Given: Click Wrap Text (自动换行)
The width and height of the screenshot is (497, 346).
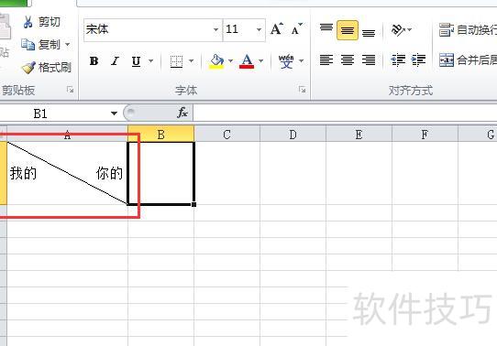Looking at the screenshot, I should (468, 29).
